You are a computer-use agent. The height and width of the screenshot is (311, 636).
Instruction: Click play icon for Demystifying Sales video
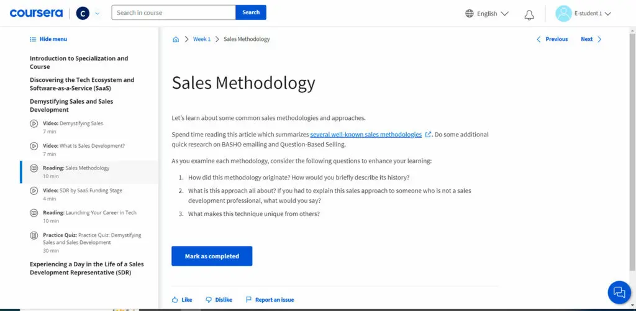(34, 124)
